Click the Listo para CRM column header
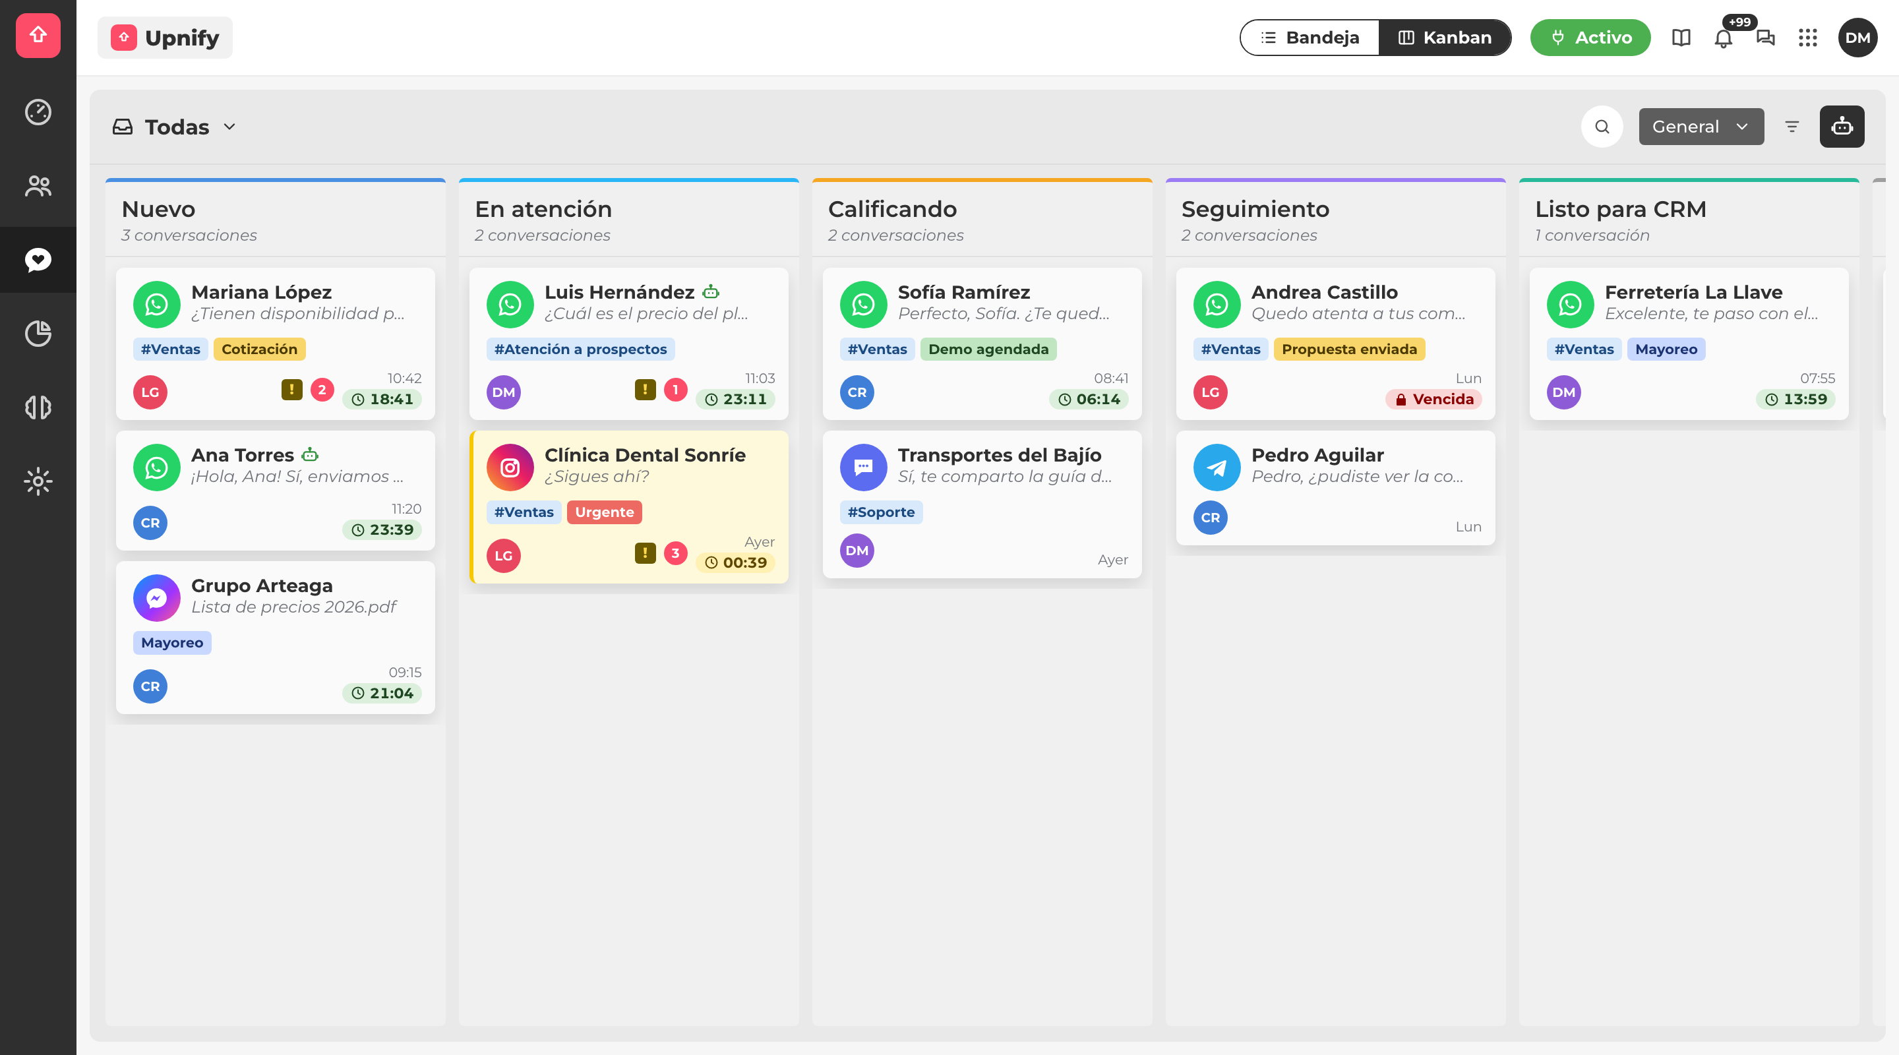The width and height of the screenshot is (1899, 1055). tap(1689, 219)
